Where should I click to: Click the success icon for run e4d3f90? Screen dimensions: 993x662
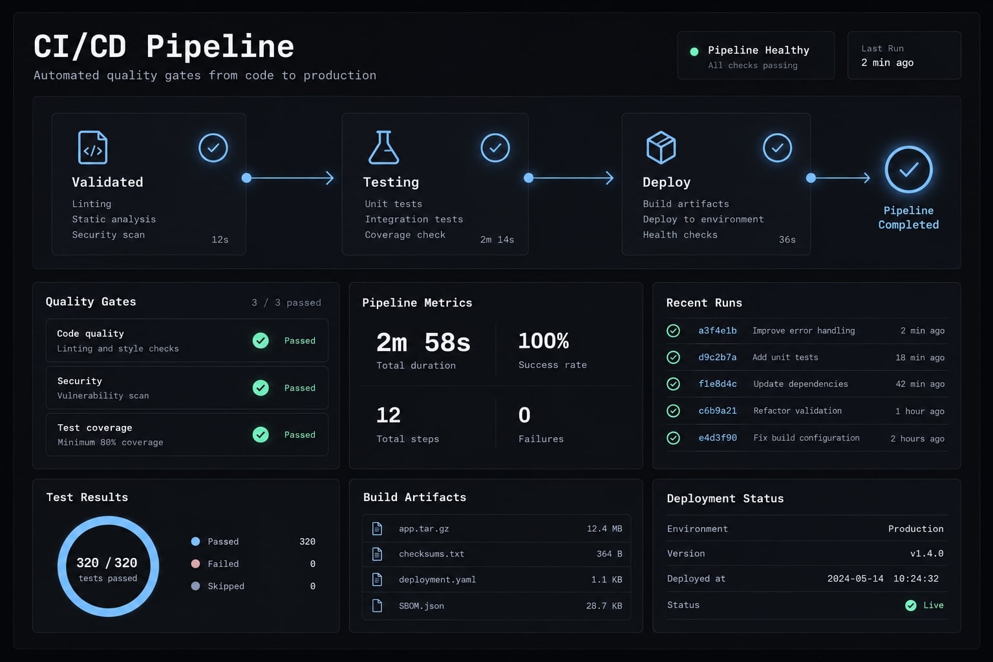coord(673,438)
